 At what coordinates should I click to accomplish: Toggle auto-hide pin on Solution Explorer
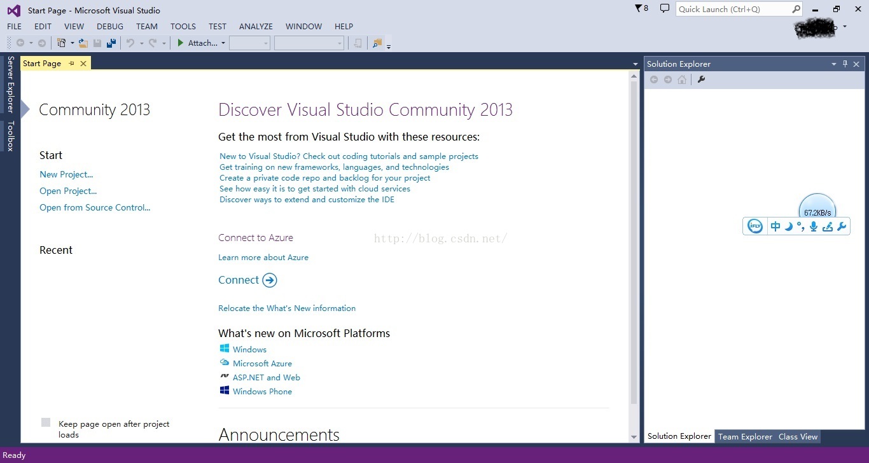[845, 64]
